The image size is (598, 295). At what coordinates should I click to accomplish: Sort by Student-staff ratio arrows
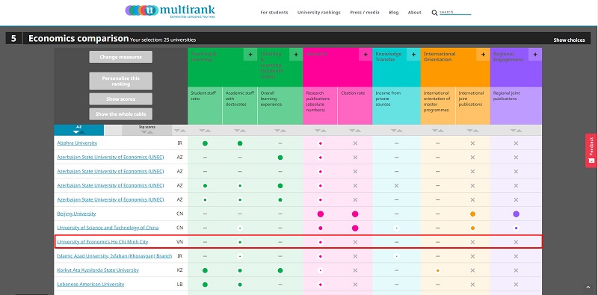pyautogui.click(x=205, y=131)
